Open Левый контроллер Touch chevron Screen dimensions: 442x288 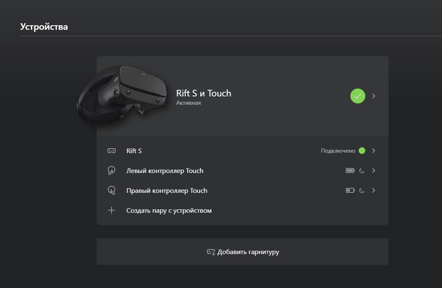click(374, 170)
